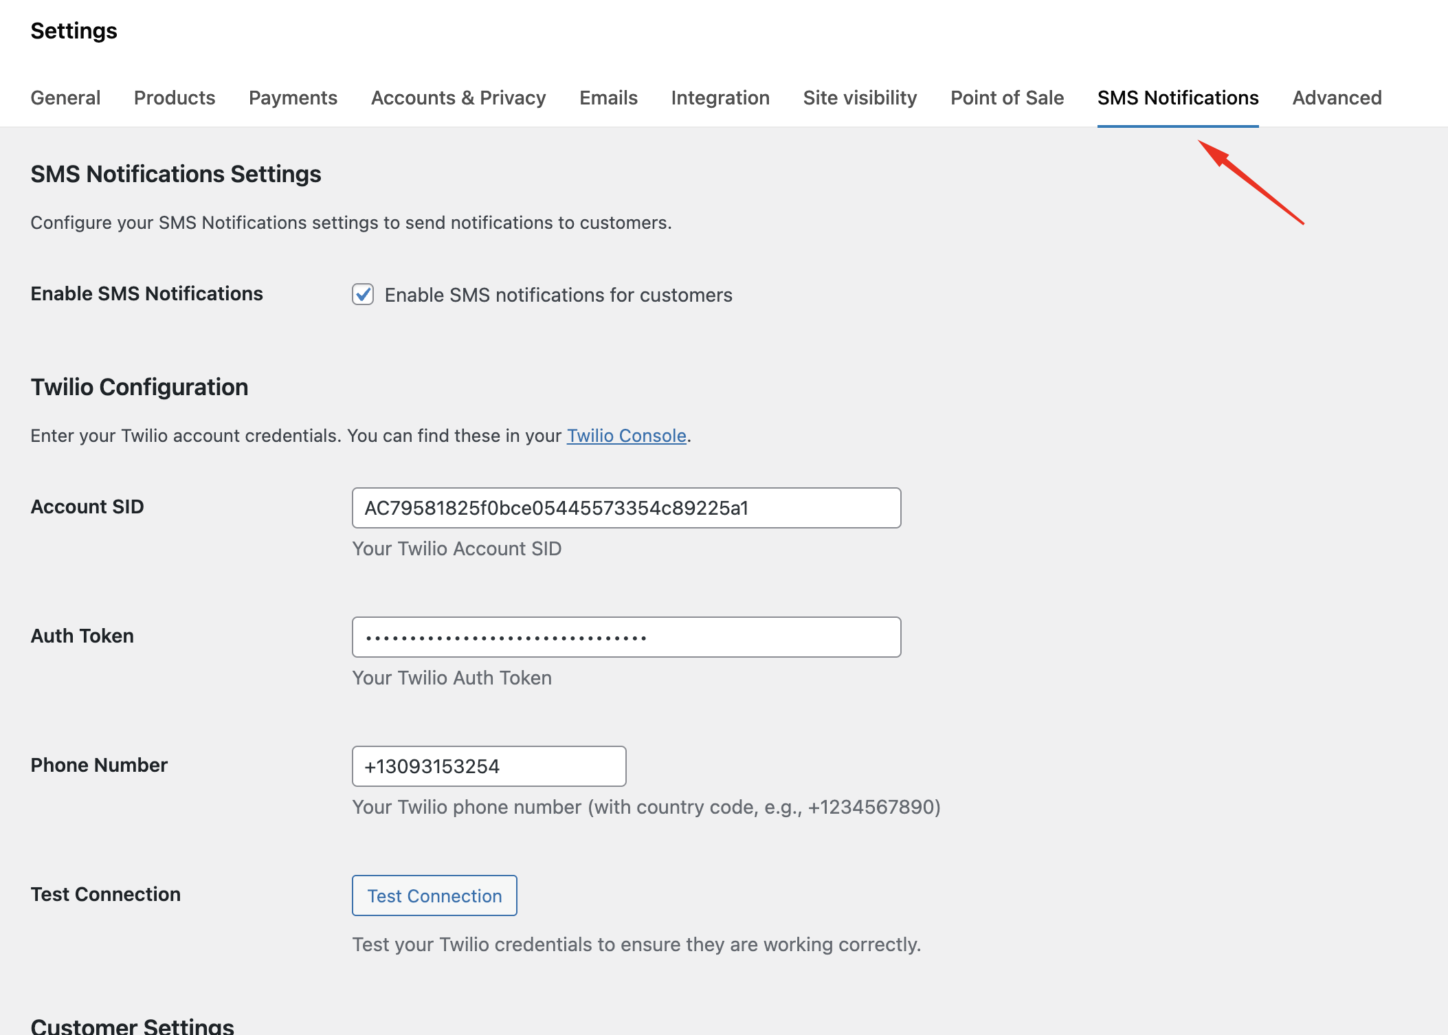The width and height of the screenshot is (1448, 1035).
Task: Click the Settings page heading
Action: tap(74, 31)
